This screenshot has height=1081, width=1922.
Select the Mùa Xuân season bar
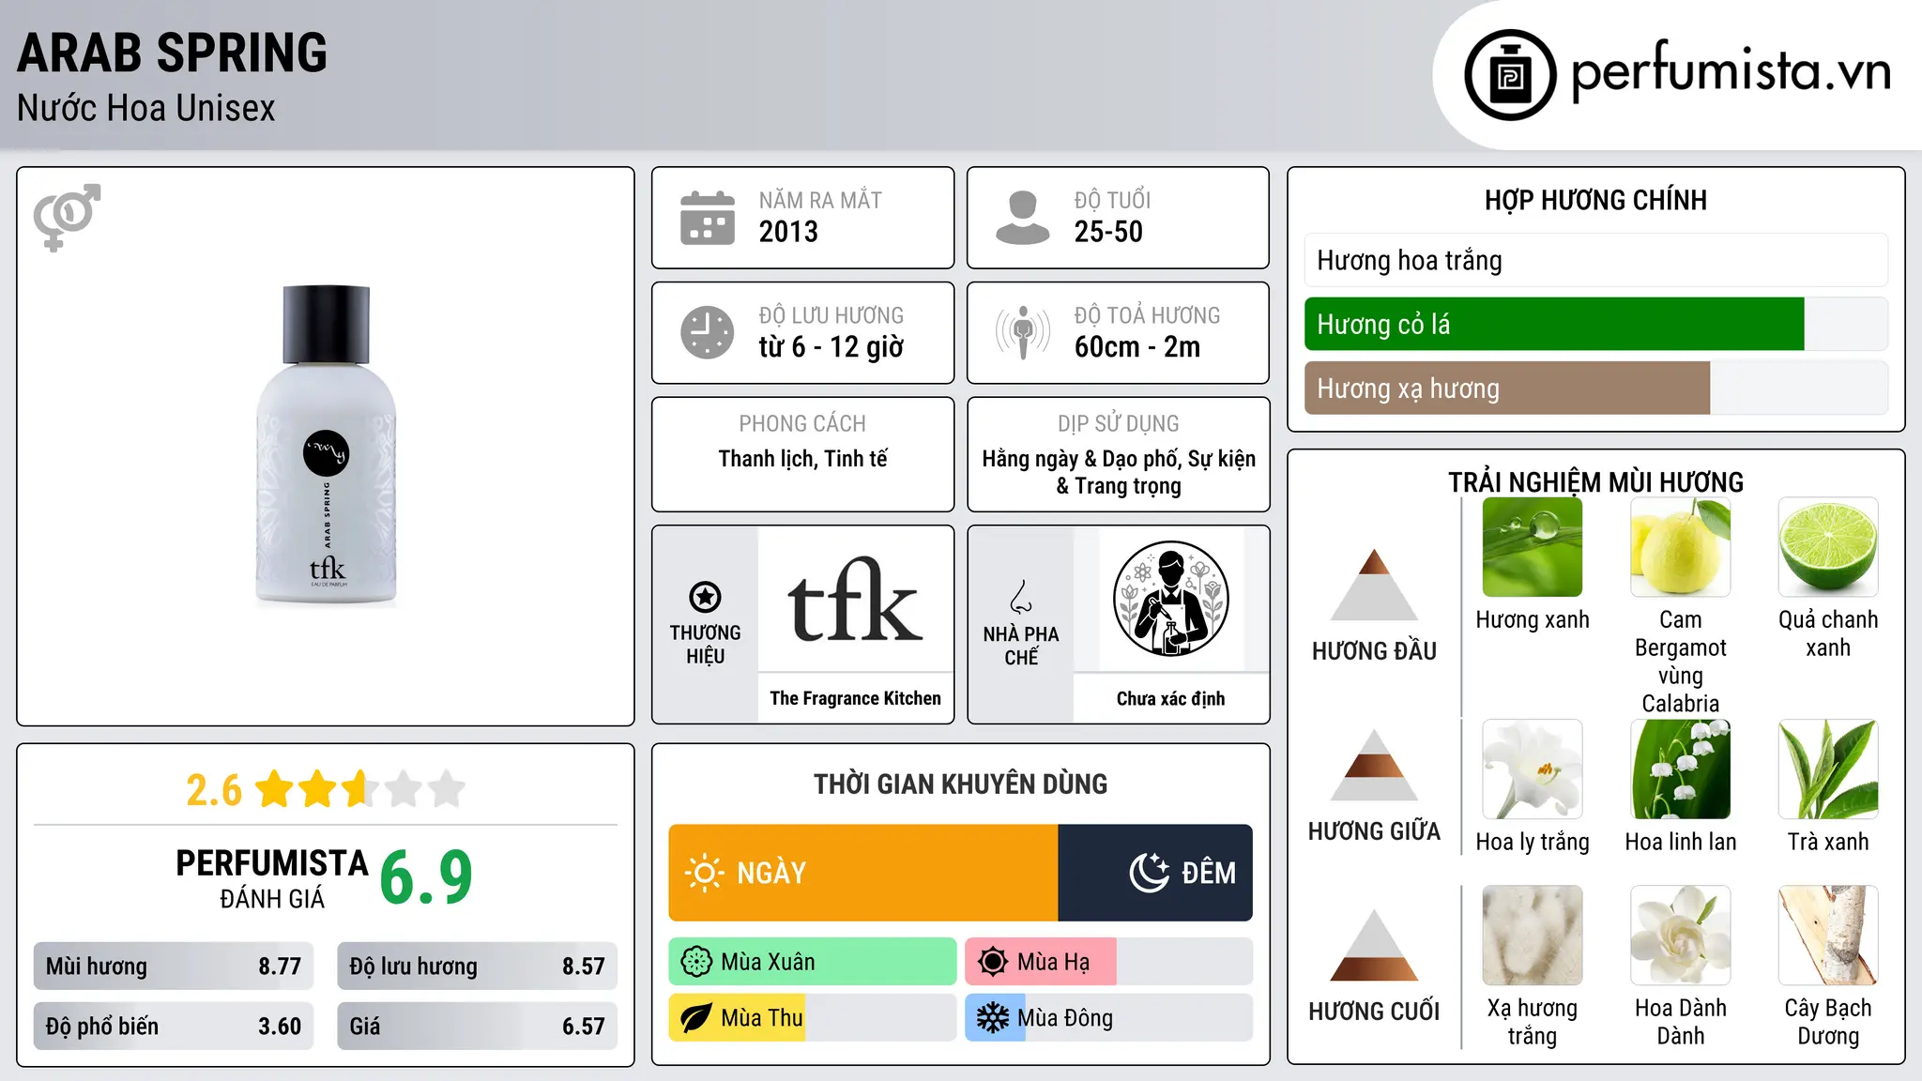813,962
